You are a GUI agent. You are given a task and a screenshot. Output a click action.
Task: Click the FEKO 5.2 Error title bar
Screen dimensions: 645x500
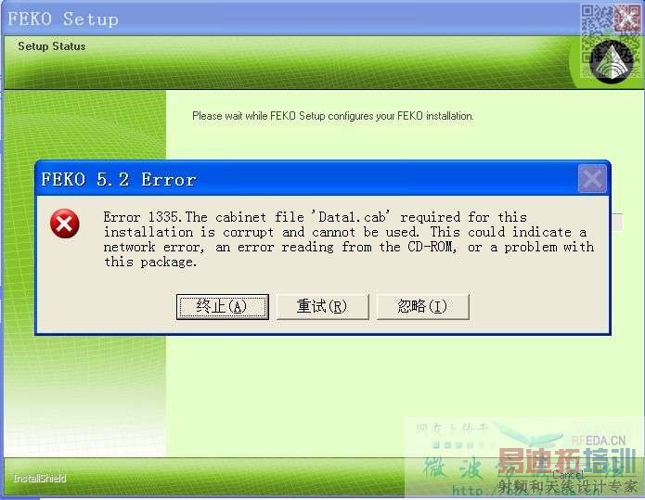point(308,179)
